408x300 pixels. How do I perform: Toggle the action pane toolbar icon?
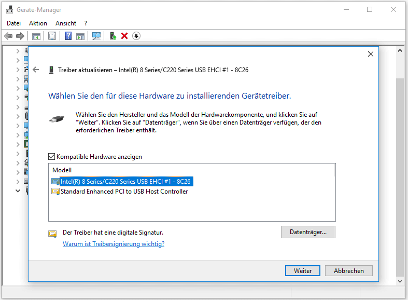coord(80,36)
